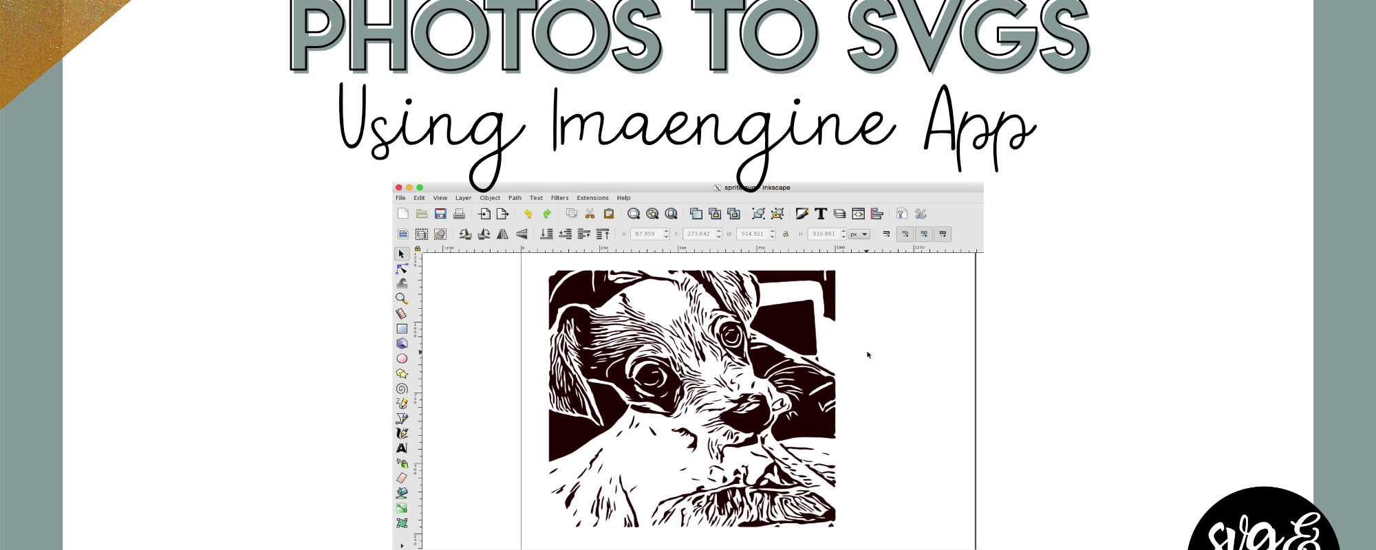The width and height of the screenshot is (1376, 550).
Task: Increment the Y position stepper
Action: [719, 231]
